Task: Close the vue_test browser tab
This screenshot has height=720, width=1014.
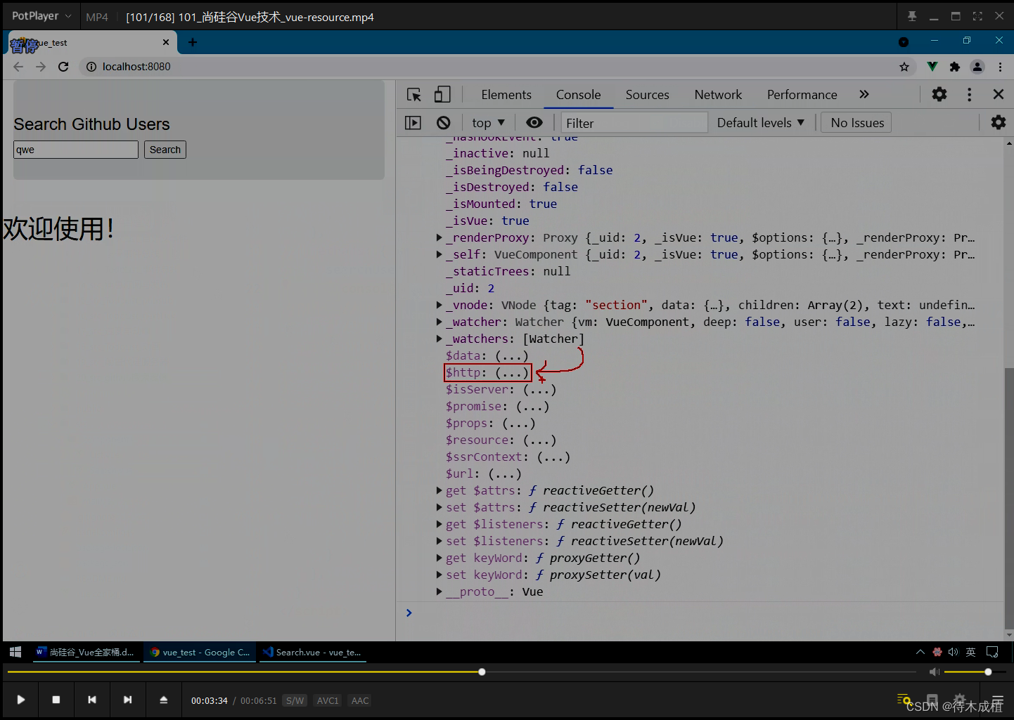Action: [x=166, y=42]
